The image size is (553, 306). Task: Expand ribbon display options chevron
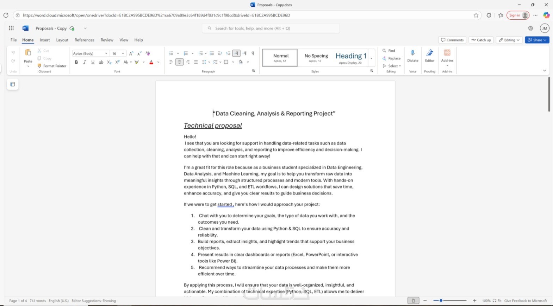[545, 71]
